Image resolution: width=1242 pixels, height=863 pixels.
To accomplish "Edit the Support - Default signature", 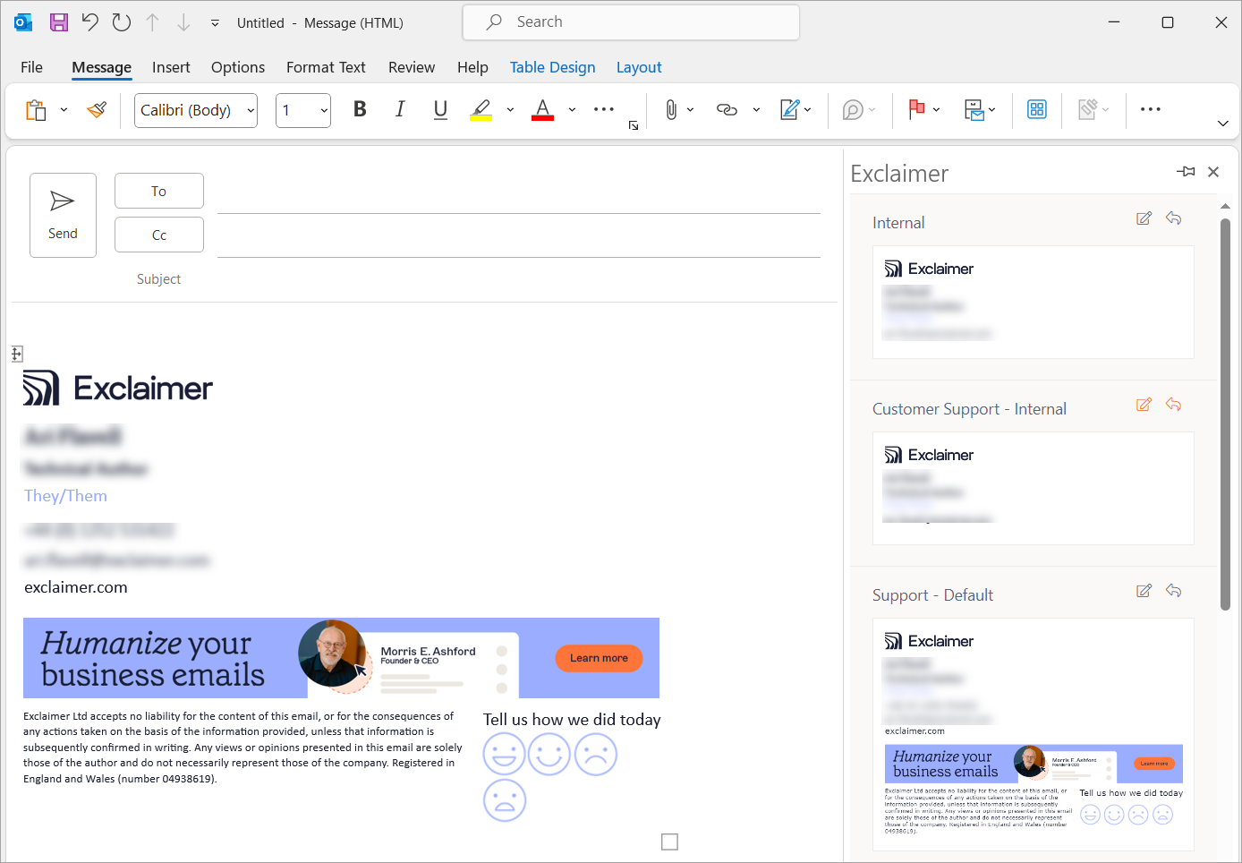I will 1144,591.
